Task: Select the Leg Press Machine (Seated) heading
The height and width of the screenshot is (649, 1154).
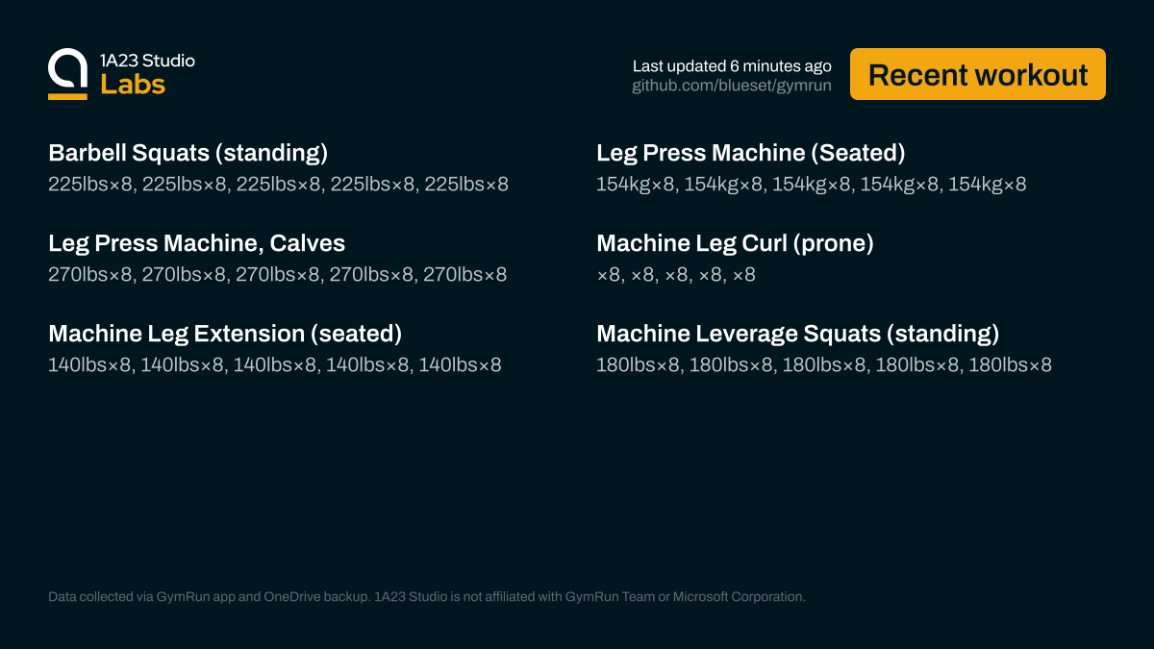Action: (x=751, y=153)
